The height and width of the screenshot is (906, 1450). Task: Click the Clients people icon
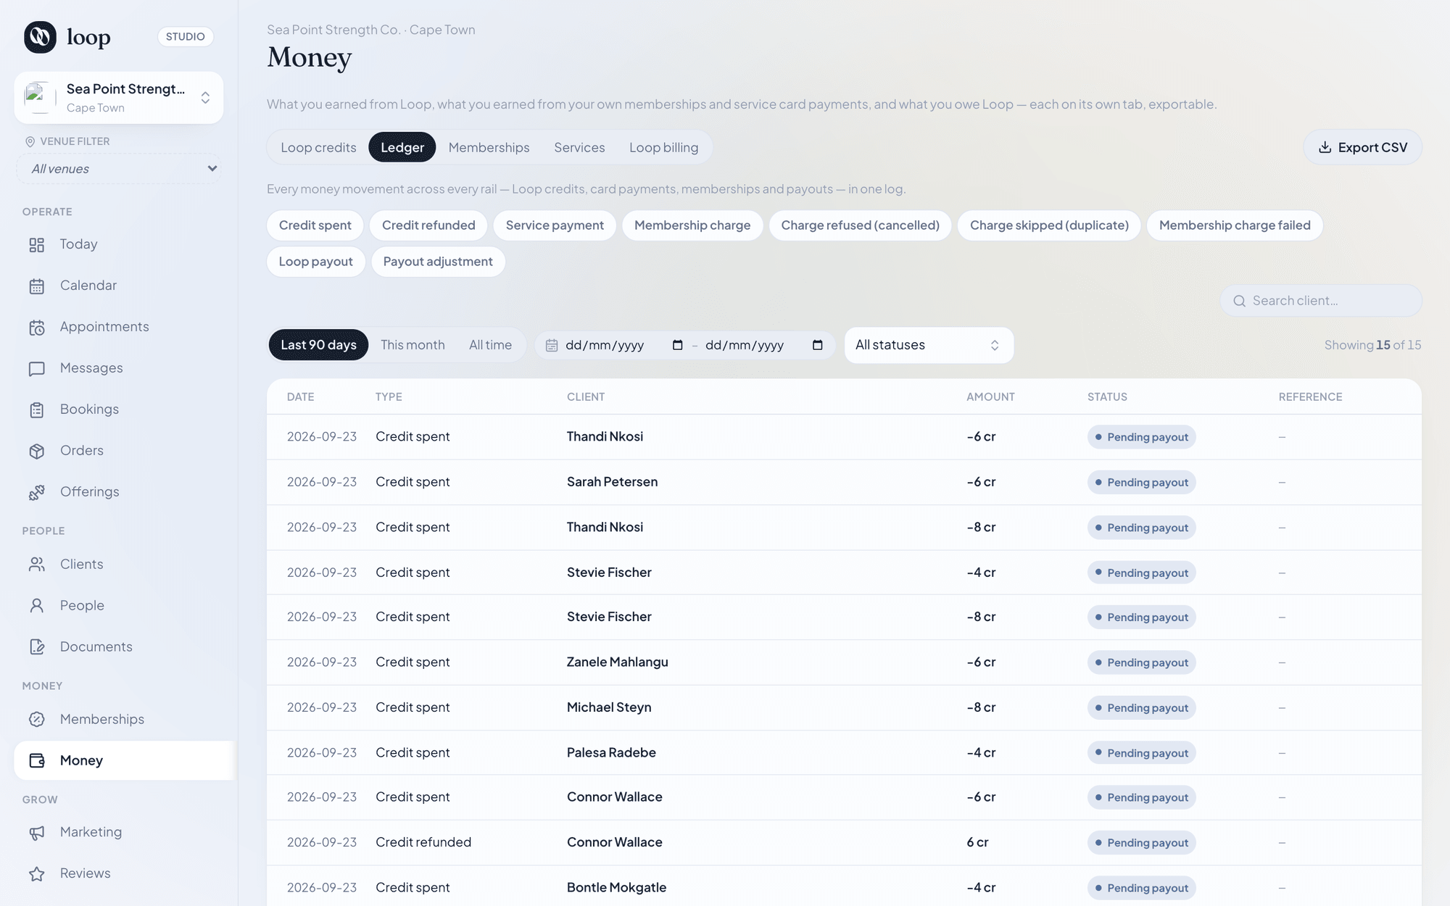point(37,565)
